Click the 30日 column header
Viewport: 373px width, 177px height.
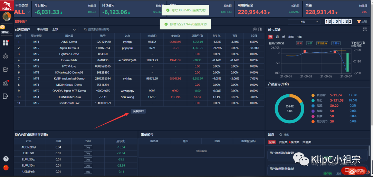(x=254, y=36)
